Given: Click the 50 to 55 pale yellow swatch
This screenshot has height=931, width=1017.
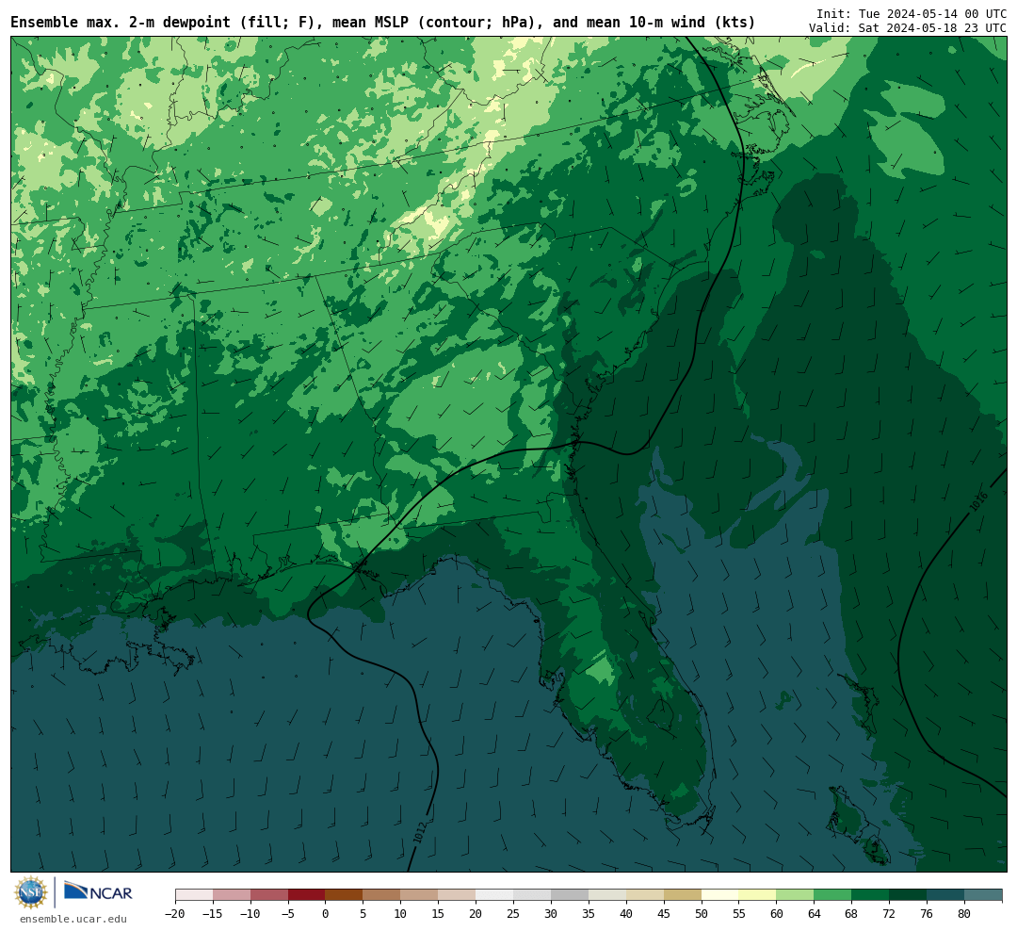Looking at the screenshot, I should [720, 895].
